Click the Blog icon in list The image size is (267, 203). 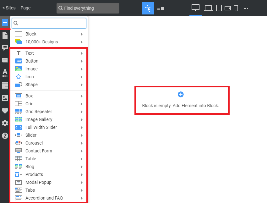coord(19,167)
